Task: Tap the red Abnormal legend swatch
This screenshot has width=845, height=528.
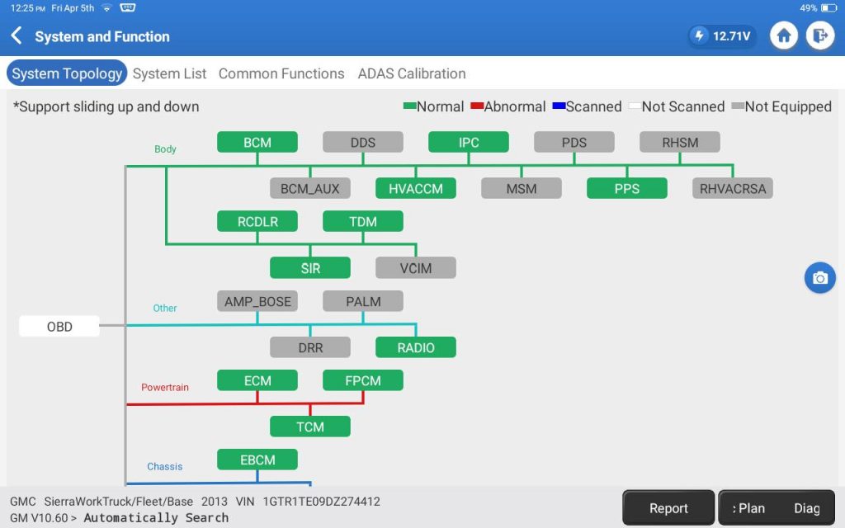Action: (476, 106)
